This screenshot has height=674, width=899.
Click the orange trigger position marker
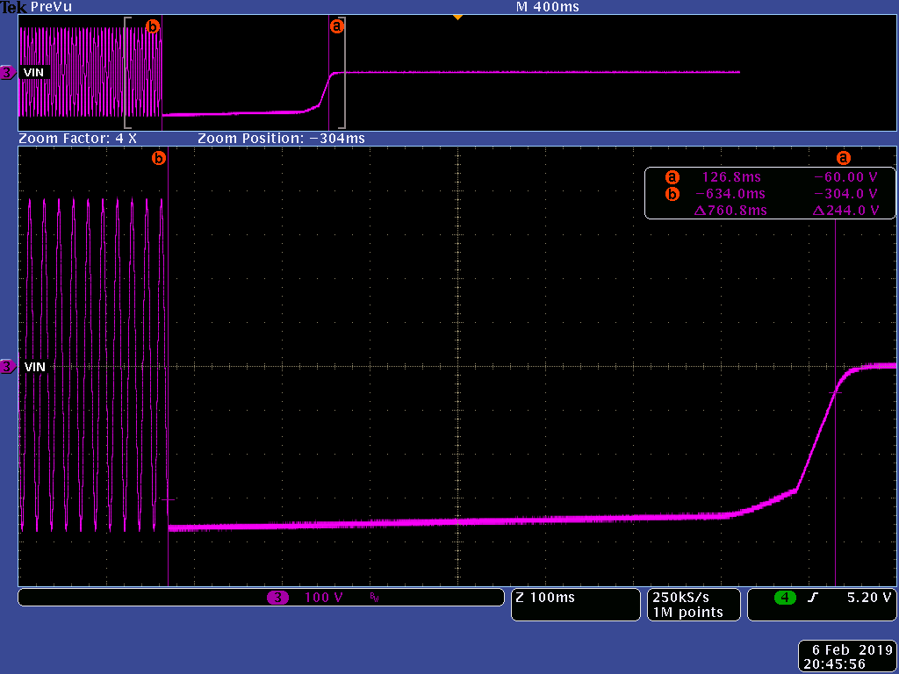pyautogui.click(x=457, y=17)
